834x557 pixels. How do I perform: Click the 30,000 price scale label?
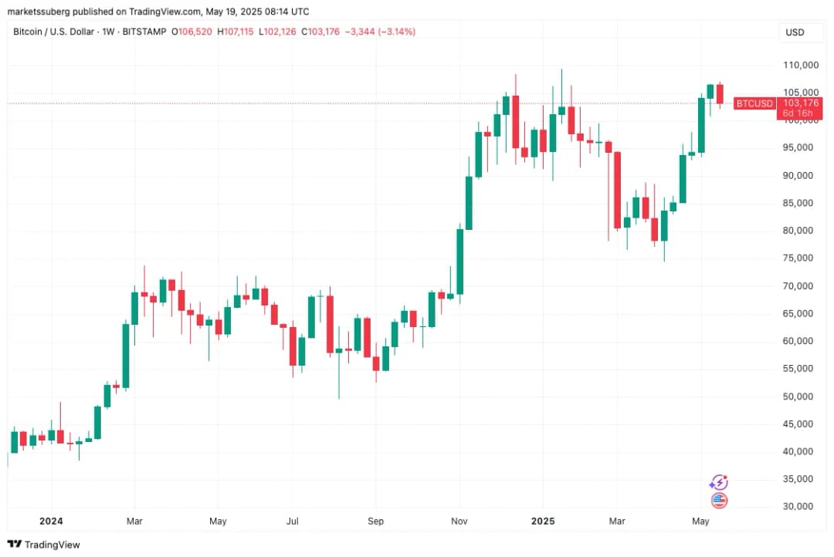click(800, 507)
